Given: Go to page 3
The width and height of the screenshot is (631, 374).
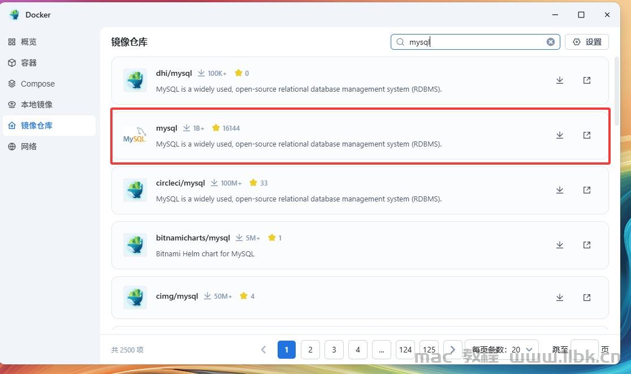Looking at the screenshot, I should point(334,350).
